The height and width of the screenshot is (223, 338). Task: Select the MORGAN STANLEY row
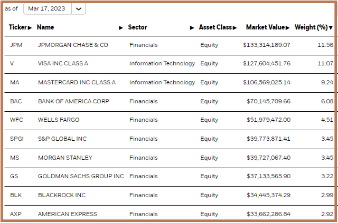pyautogui.click(x=169, y=158)
